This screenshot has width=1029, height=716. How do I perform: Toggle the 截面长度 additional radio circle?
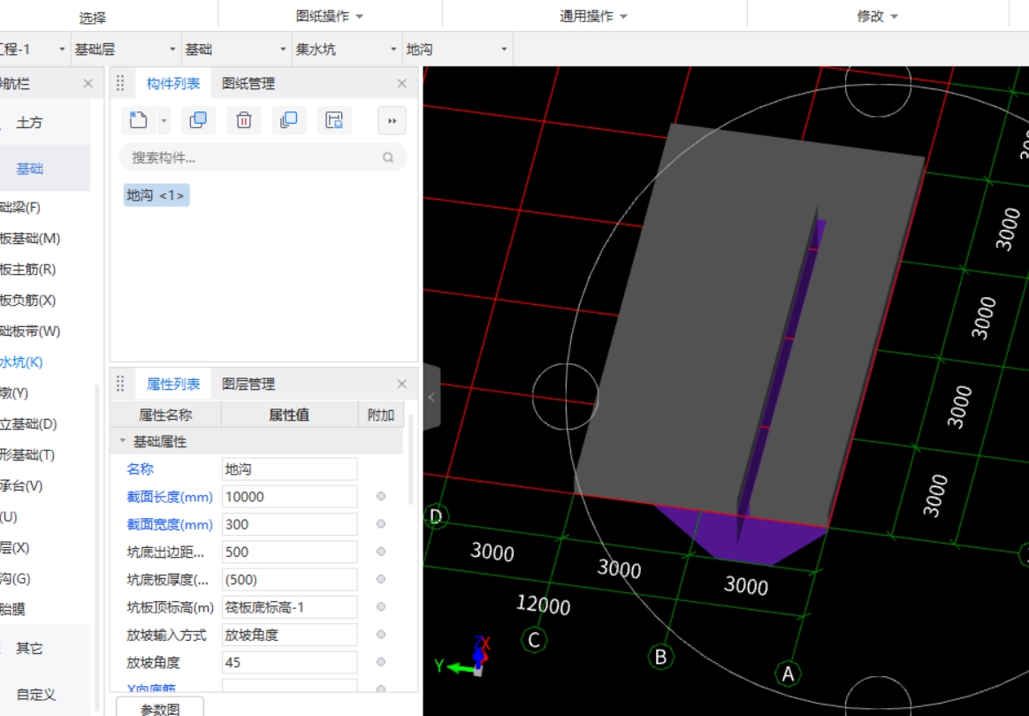coord(381,496)
